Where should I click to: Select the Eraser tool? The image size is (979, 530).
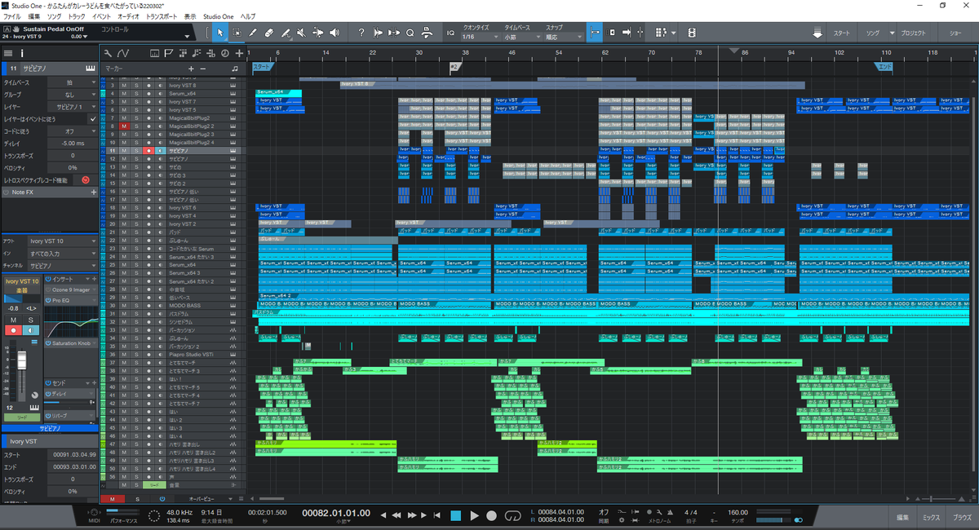[269, 33]
